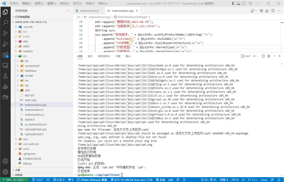Open the Run and Debug view
Viewport: 284px width, 182px height.
coord(5,43)
